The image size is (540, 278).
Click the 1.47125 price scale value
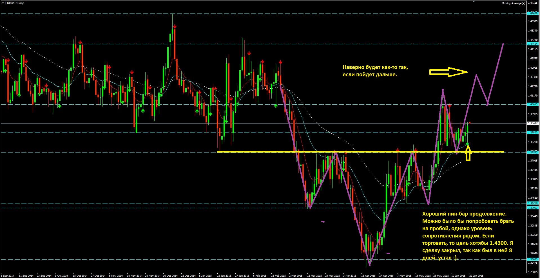click(533, 3)
